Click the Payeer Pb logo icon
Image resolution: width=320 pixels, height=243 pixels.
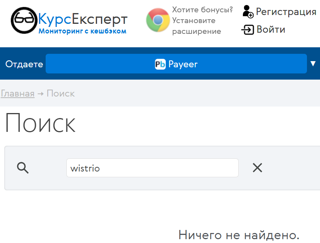[x=160, y=64]
